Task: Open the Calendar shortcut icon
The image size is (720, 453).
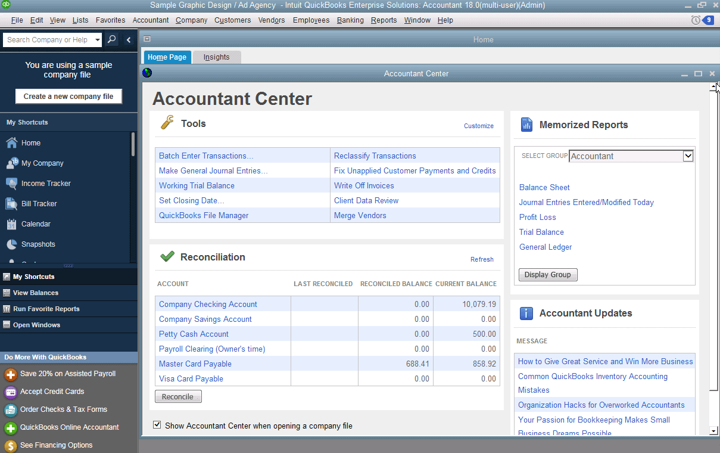Action: tap(12, 224)
